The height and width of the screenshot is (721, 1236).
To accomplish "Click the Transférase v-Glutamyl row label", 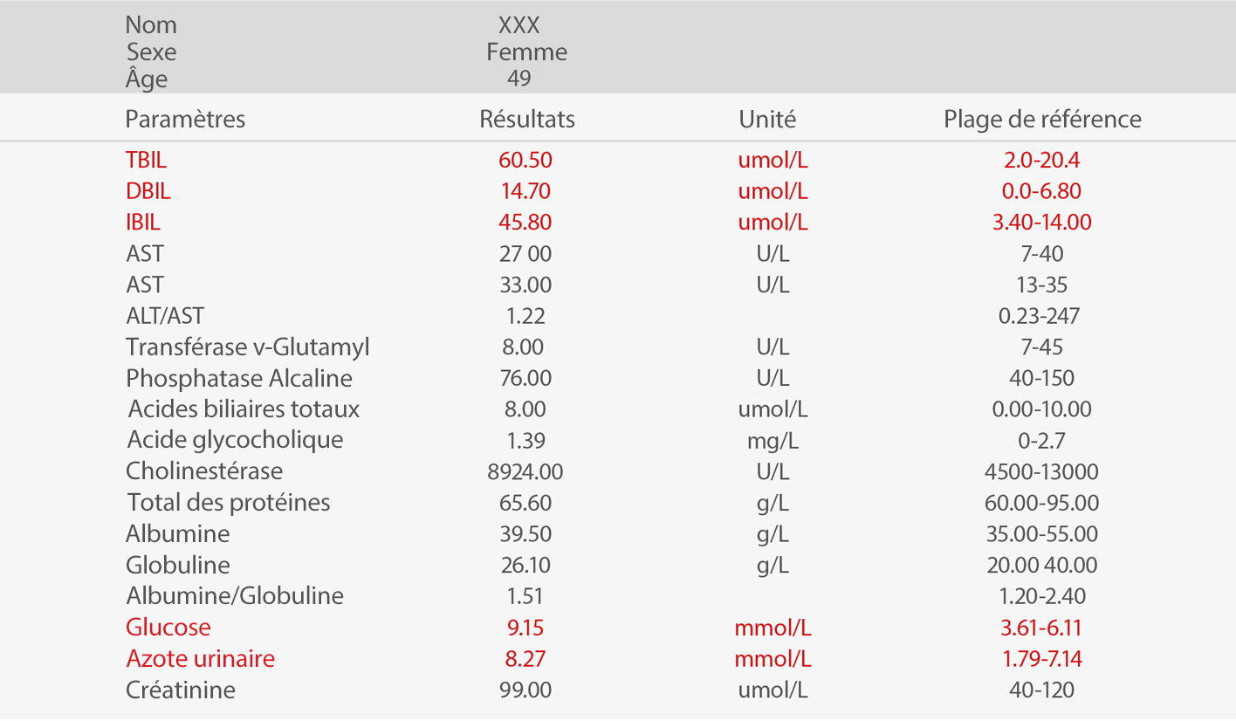I will (248, 347).
